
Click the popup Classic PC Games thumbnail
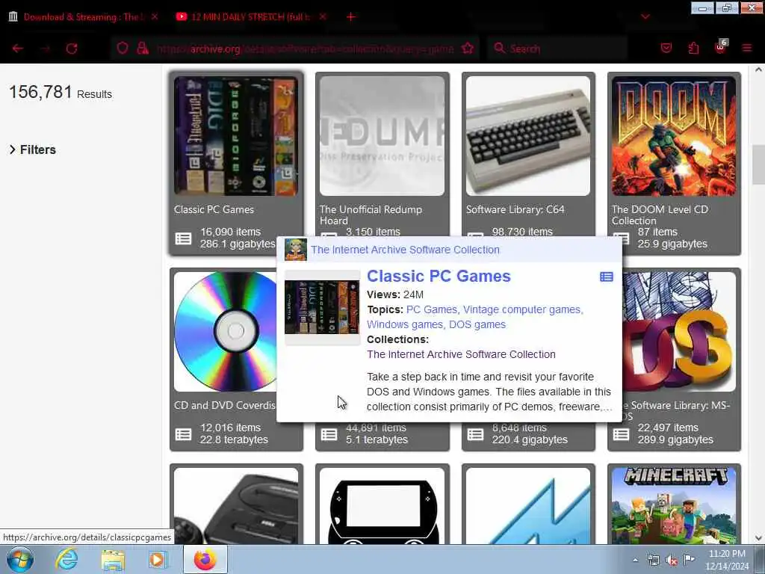click(x=322, y=307)
